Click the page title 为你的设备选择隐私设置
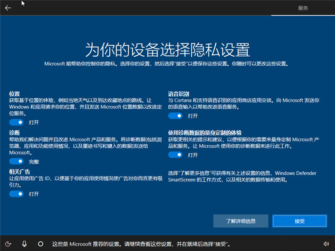Screen dimensions: 335x251 point(167,49)
